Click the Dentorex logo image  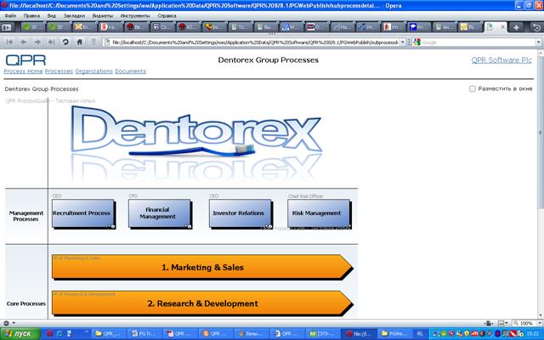click(197, 142)
